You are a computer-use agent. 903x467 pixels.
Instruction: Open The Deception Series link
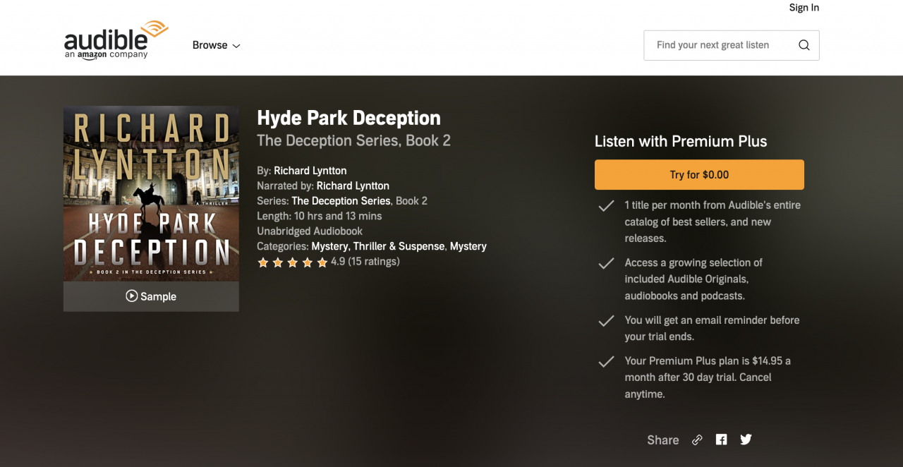pyautogui.click(x=341, y=201)
